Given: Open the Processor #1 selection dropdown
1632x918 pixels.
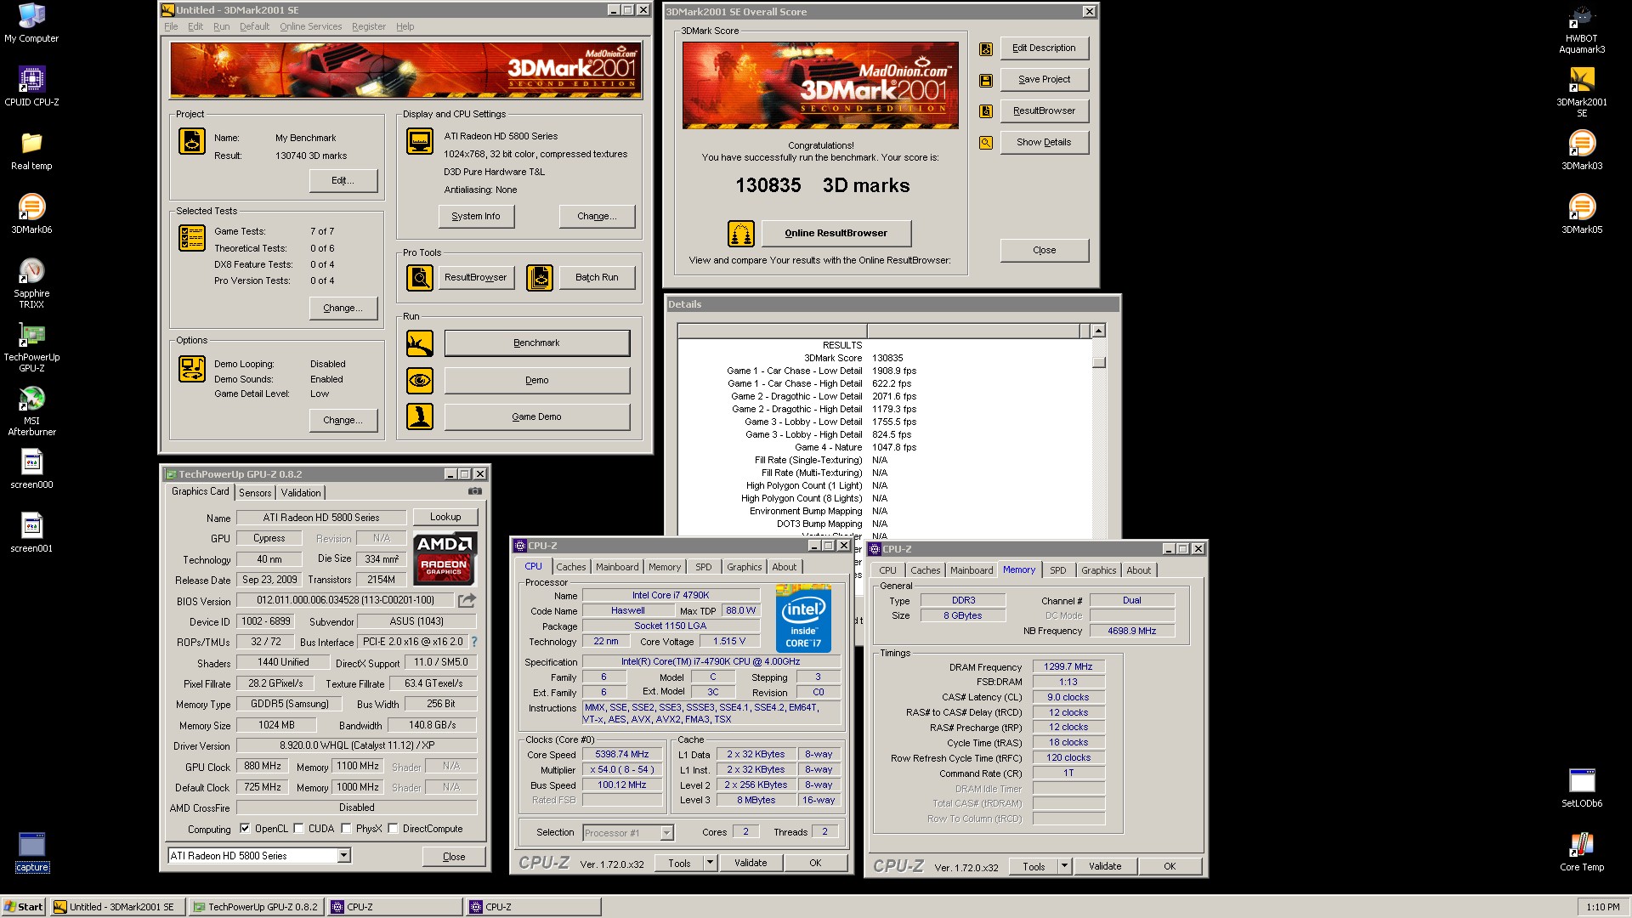Looking at the screenshot, I should (x=666, y=833).
